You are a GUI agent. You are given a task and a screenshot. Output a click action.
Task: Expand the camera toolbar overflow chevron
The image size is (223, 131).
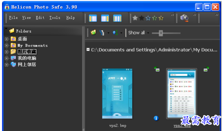194,15
